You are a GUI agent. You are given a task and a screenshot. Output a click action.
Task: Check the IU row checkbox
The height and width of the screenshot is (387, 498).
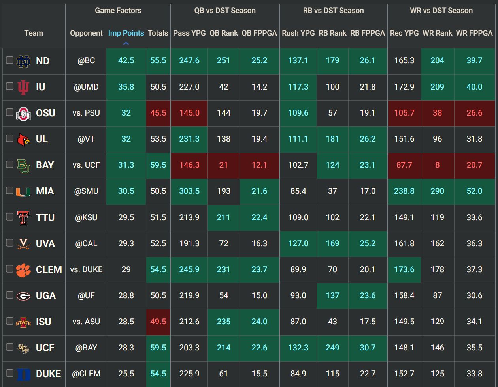coord(9,86)
